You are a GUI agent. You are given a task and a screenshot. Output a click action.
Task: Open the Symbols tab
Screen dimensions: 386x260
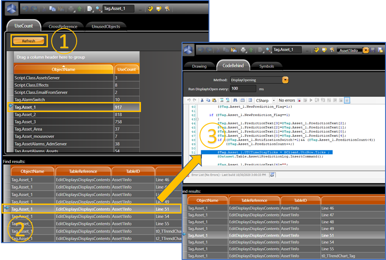click(x=266, y=66)
